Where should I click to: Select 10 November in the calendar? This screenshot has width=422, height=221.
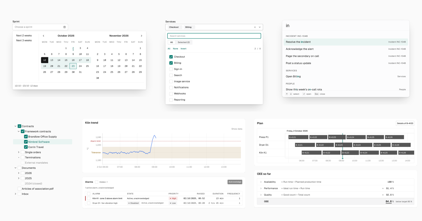pyautogui.click(x=104, y=60)
